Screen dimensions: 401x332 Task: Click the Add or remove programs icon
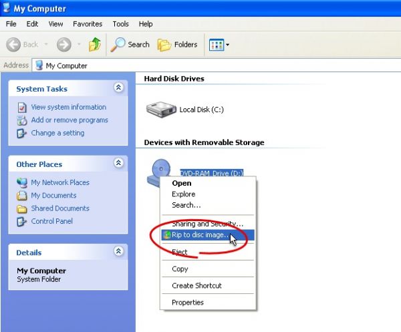22,120
